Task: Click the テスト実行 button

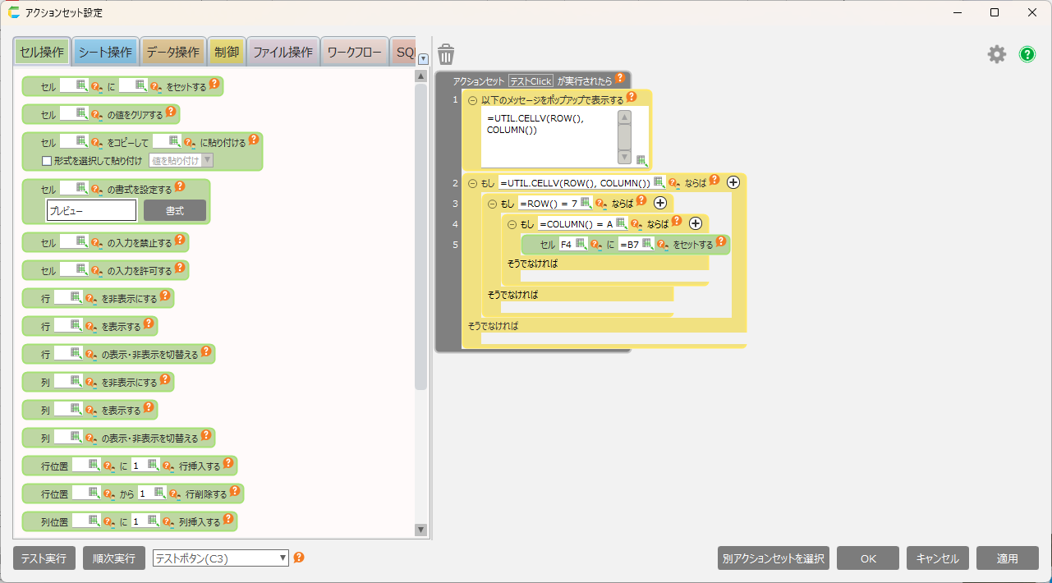Action: click(44, 558)
